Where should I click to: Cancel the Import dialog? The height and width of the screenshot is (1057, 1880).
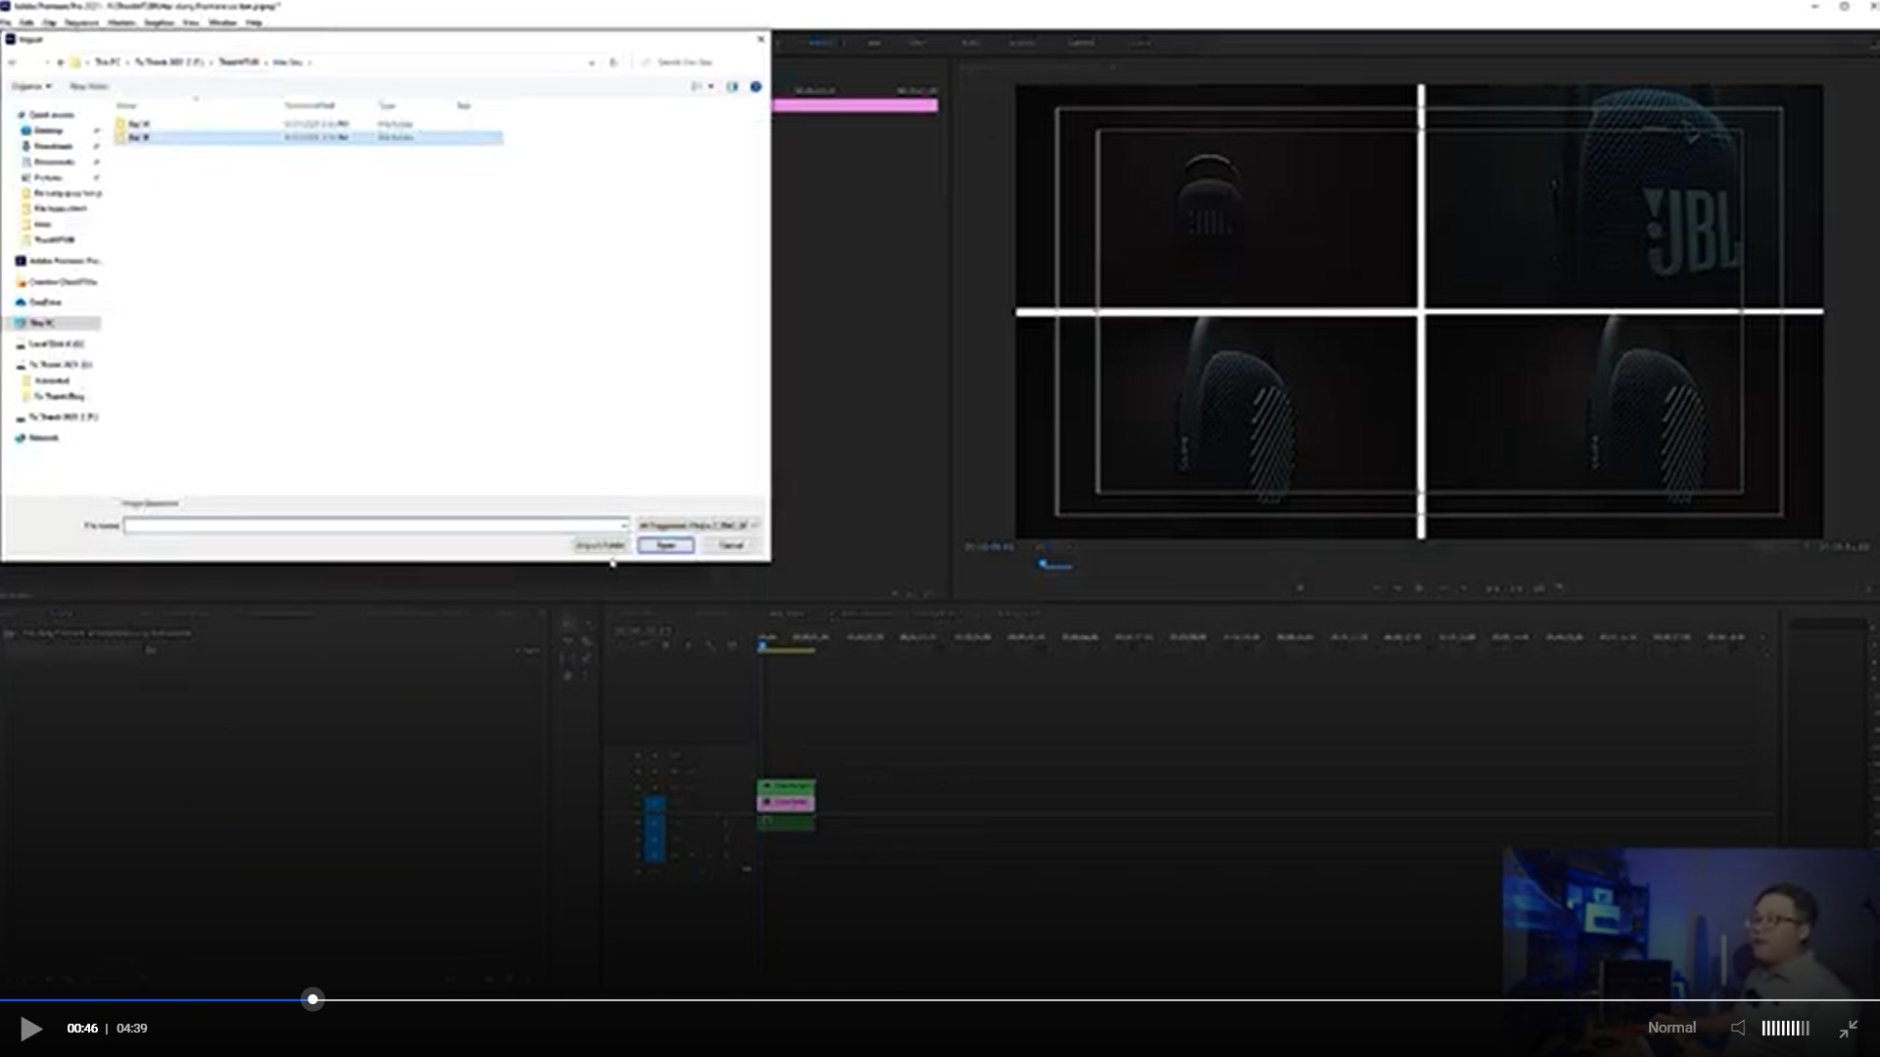731,545
